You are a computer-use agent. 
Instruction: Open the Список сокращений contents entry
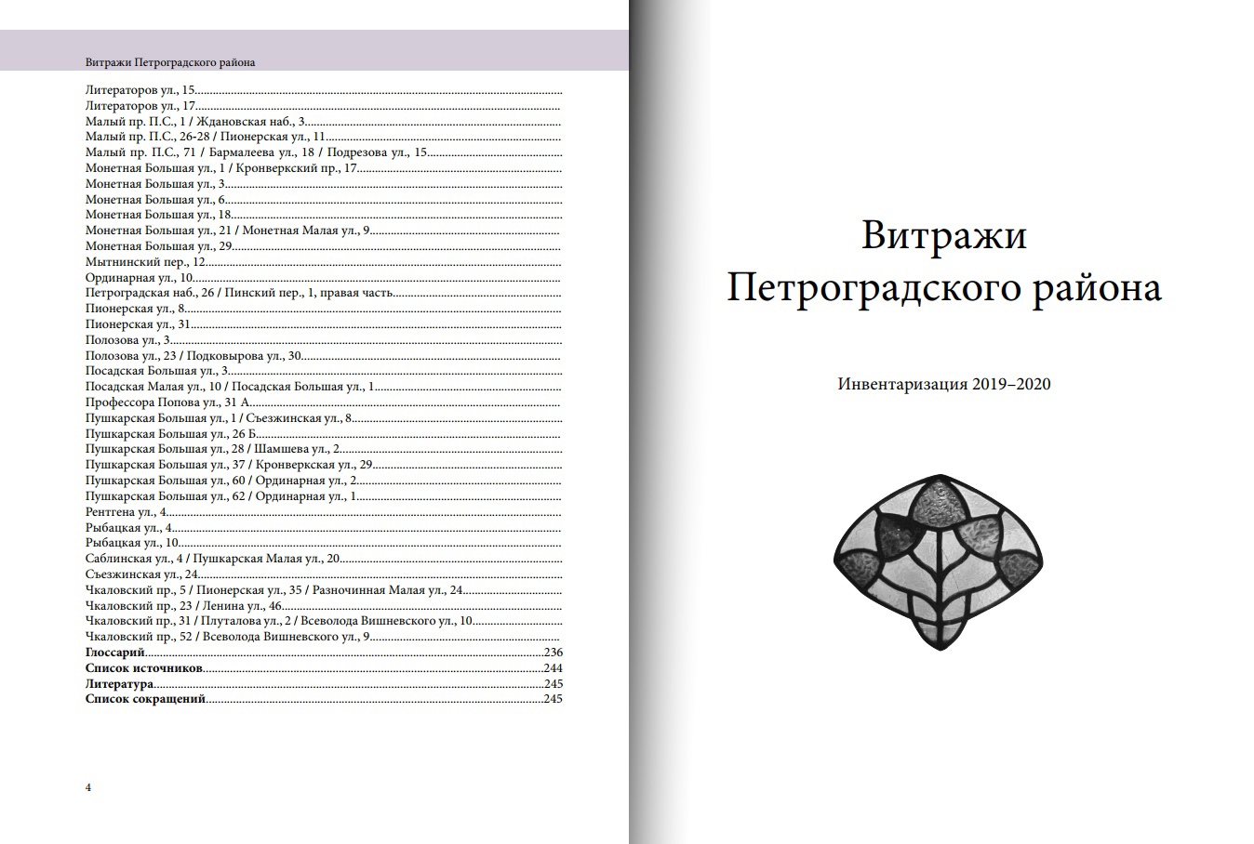144,699
